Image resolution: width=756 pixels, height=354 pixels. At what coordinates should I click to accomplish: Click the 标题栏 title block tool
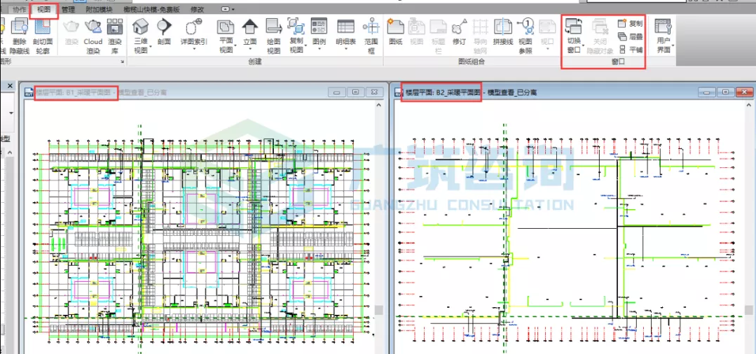(x=439, y=36)
